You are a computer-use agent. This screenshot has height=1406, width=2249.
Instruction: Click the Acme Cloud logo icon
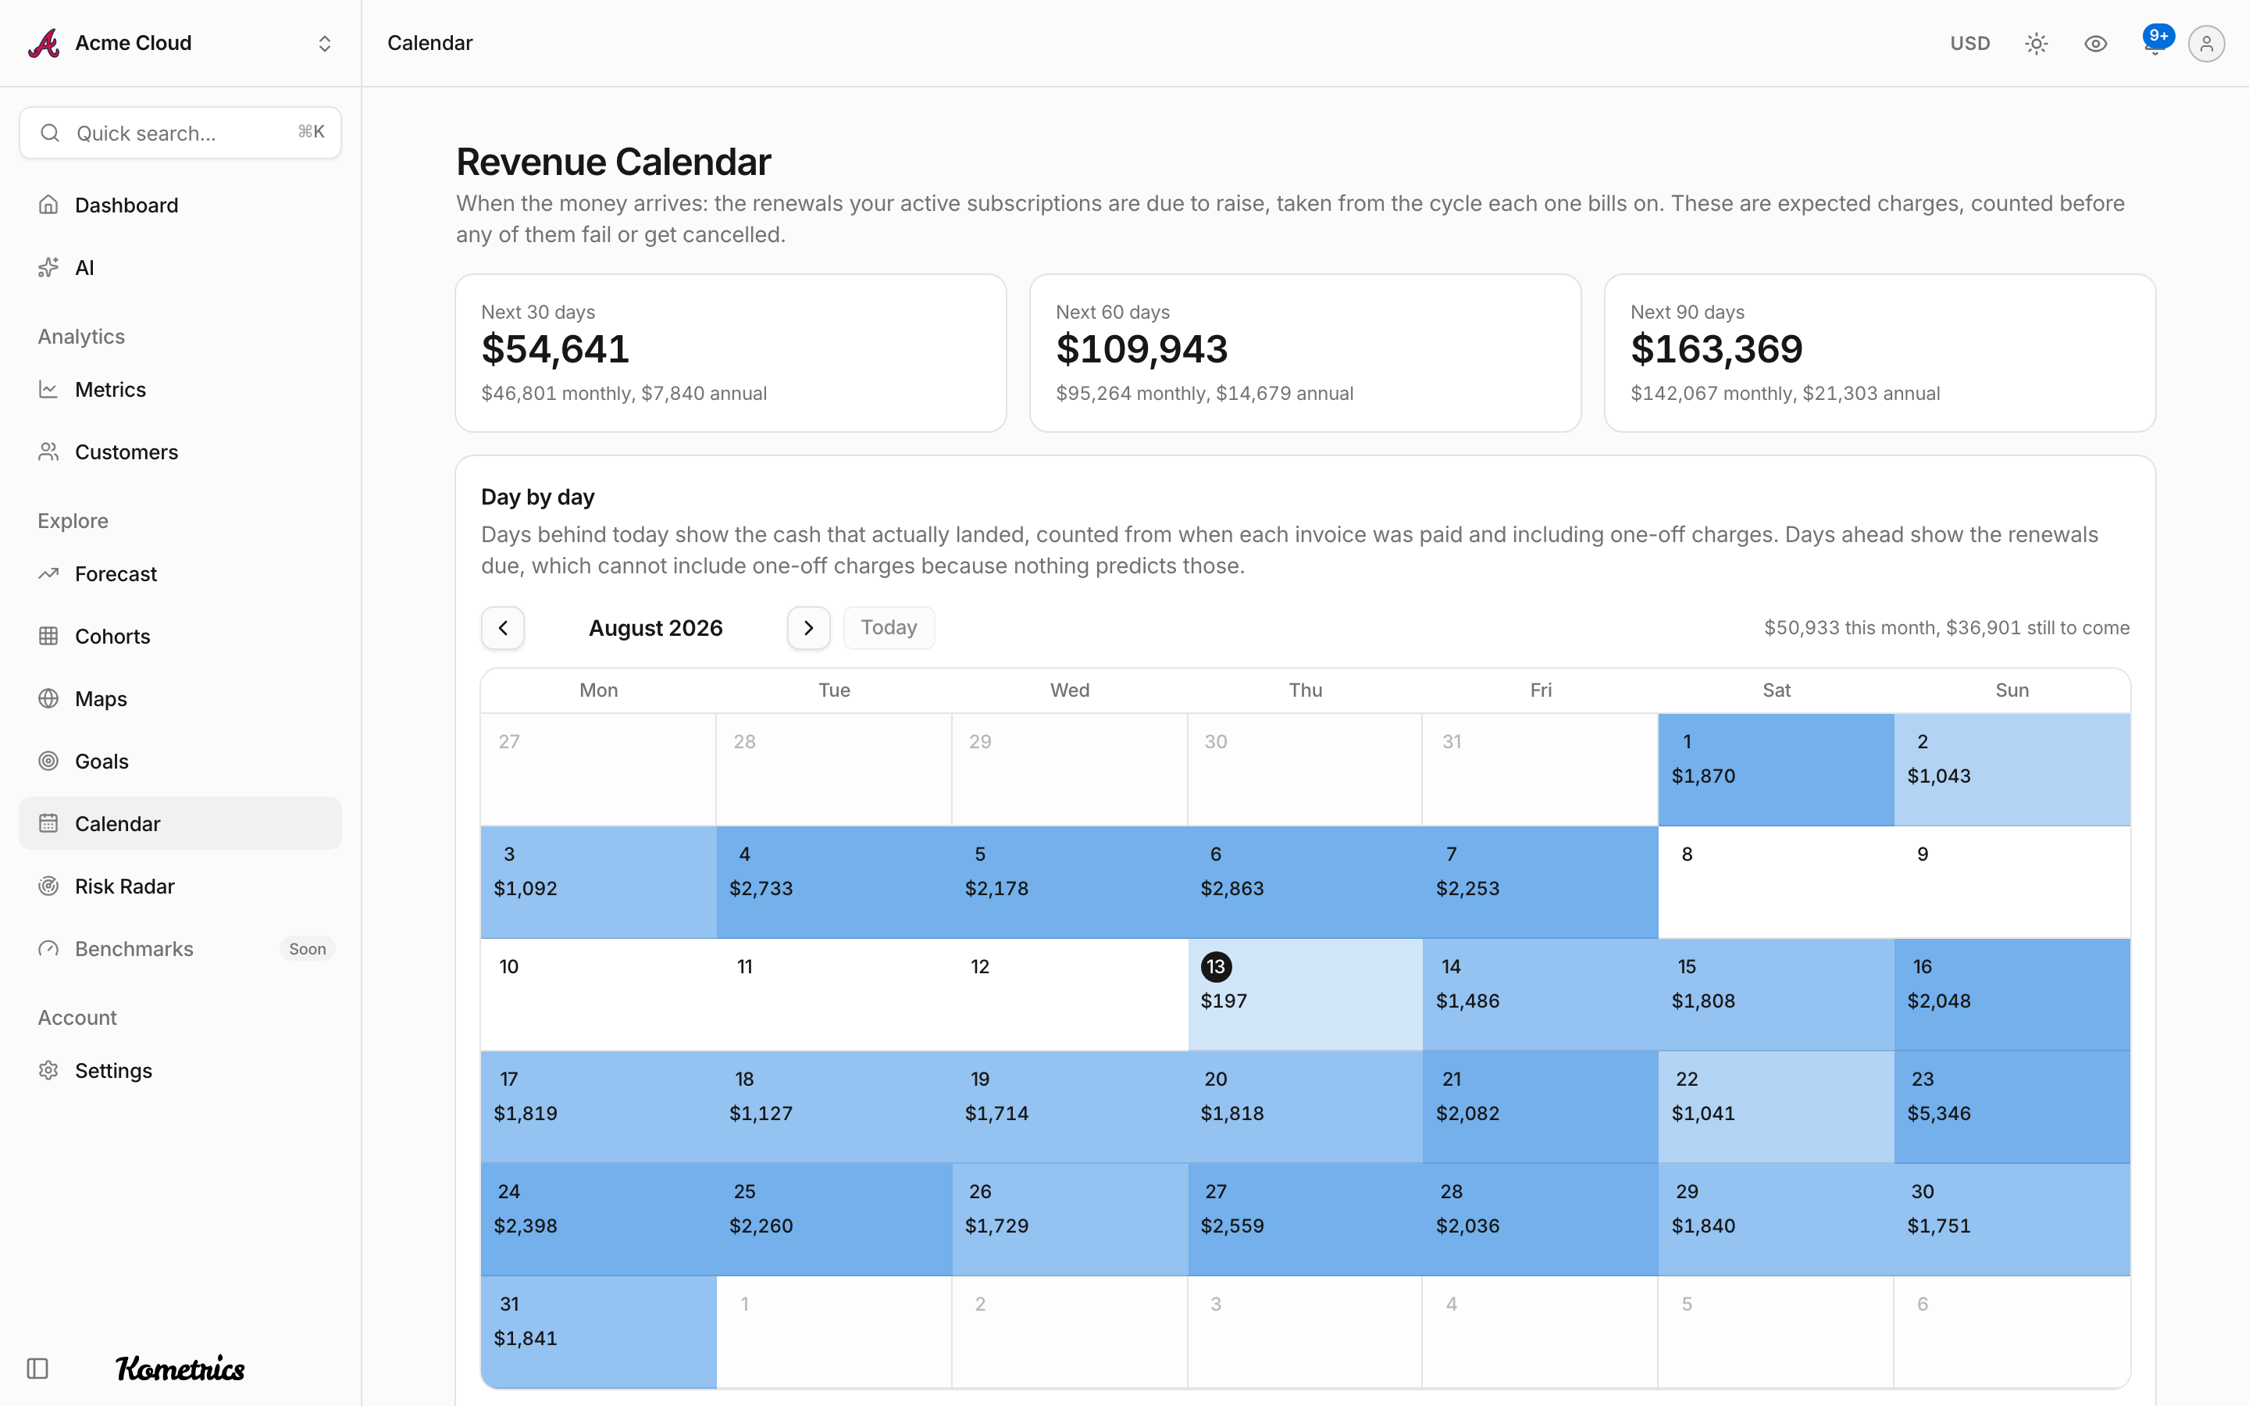click(44, 43)
